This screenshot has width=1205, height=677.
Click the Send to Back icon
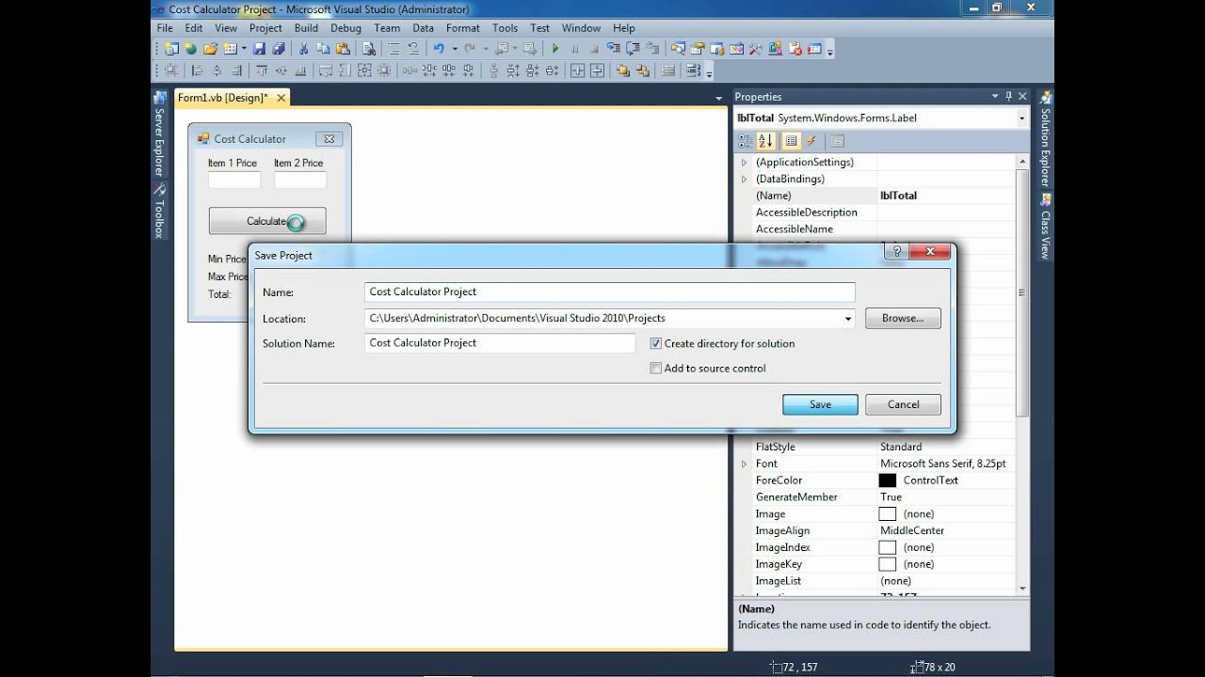(642, 71)
